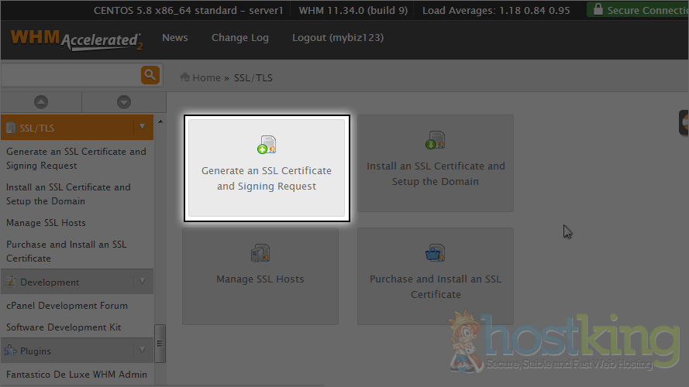Click the WHM Accelerated logo
The image size is (689, 387).
point(76,39)
